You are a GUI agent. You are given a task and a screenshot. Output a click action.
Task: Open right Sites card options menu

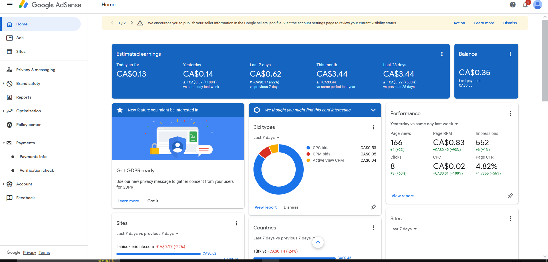click(510, 219)
